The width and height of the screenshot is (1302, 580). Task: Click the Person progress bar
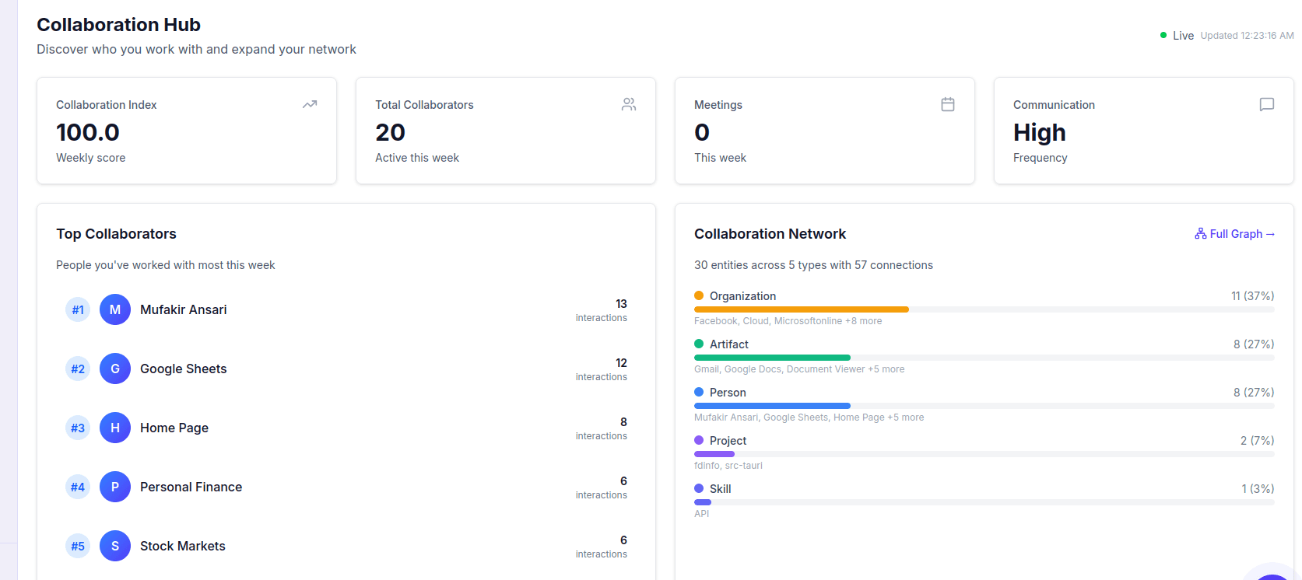984,406
